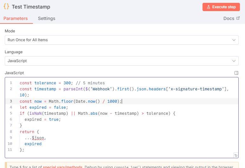Toggle the side panel icon above code editor
The width and height of the screenshot is (245, 168).
click(x=236, y=73)
